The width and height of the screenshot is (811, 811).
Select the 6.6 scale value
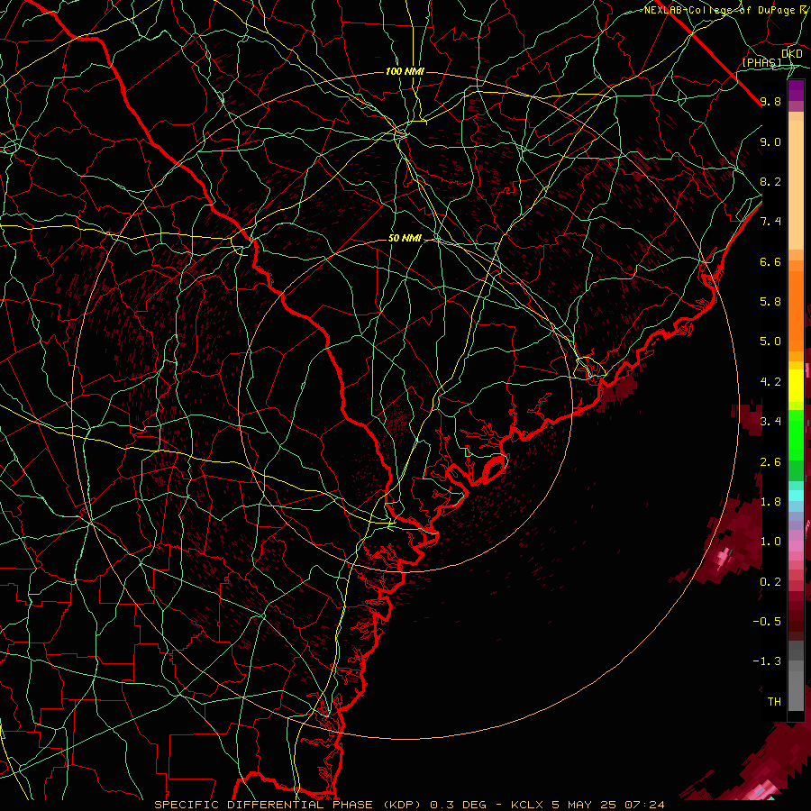770,261
